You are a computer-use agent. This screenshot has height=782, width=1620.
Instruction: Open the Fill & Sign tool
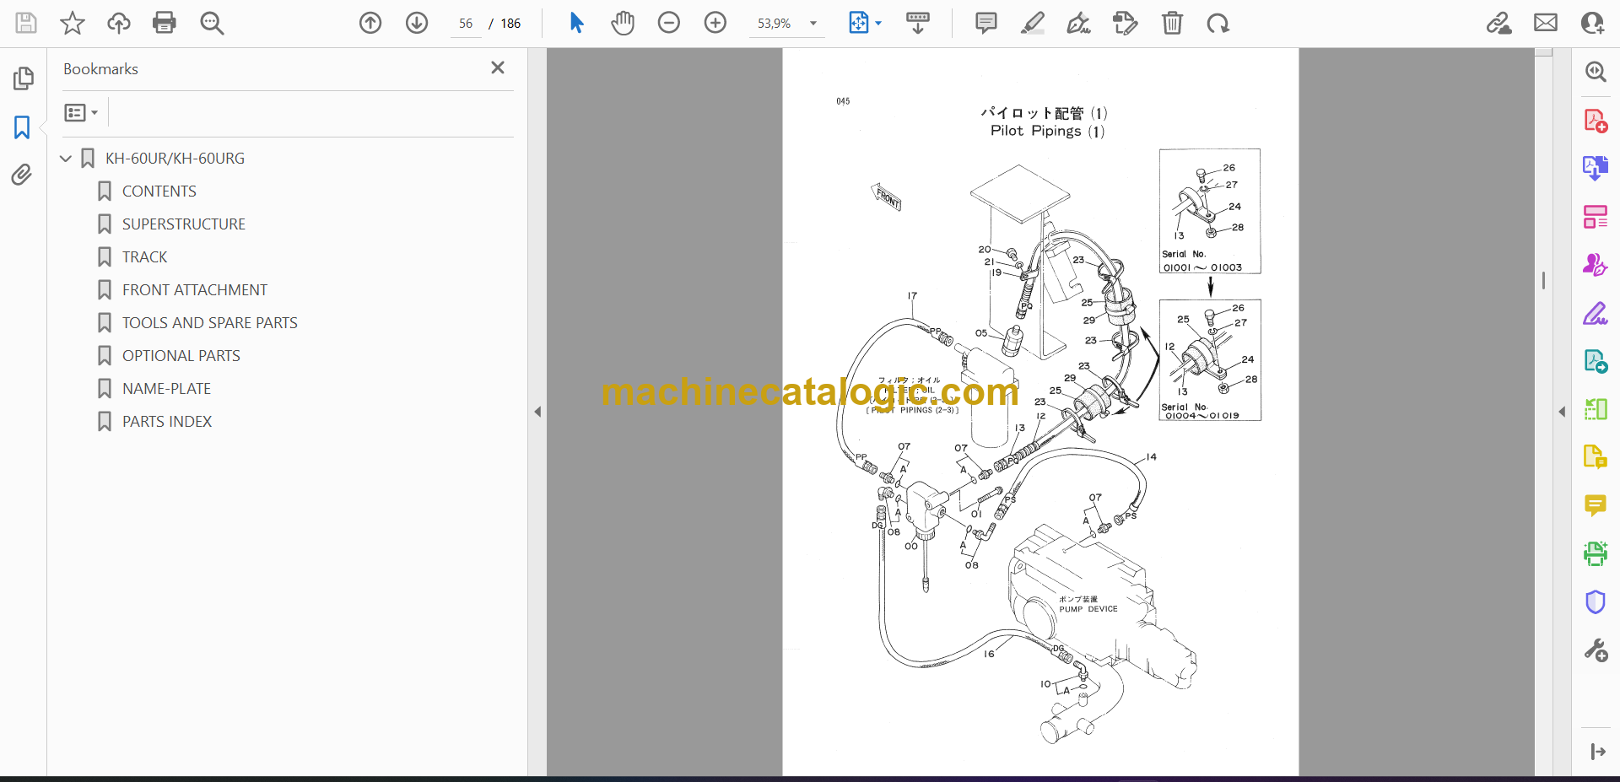pyautogui.click(x=1595, y=314)
